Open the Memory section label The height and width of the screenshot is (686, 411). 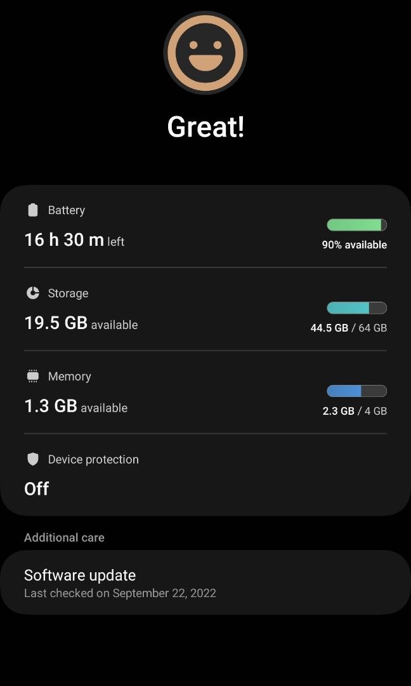[69, 377]
